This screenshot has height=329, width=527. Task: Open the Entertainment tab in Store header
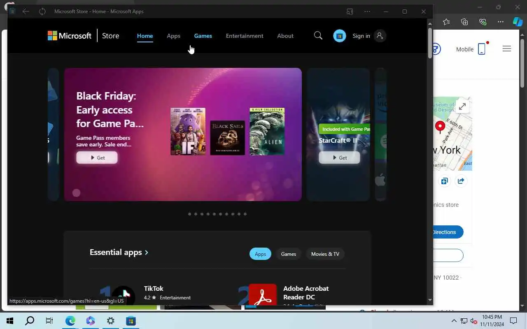245,36
